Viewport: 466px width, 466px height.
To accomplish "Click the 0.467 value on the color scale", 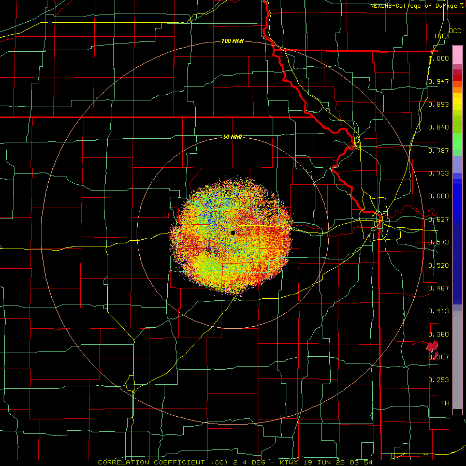I will point(439,288).
